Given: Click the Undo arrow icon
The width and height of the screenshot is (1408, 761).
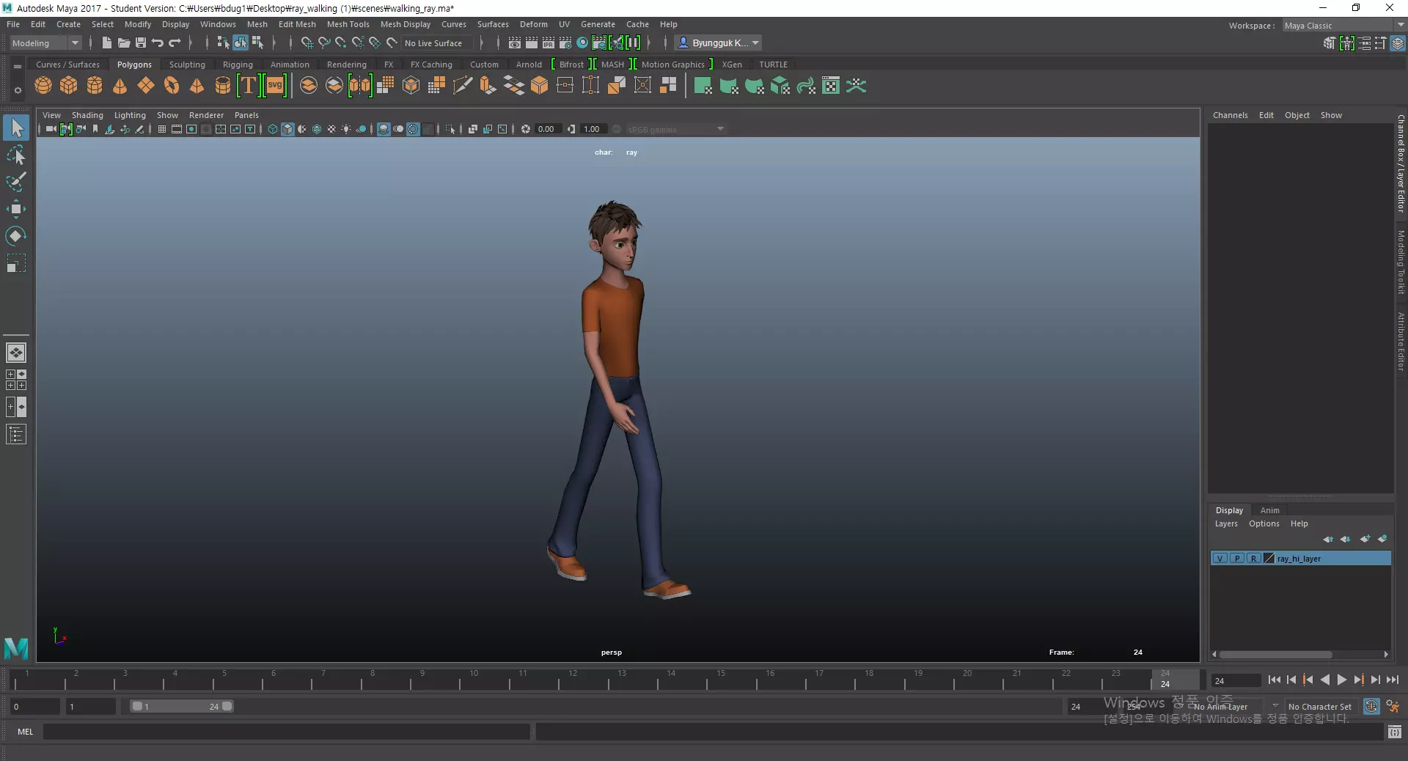Looking at the screenshot, I should 158,43.
